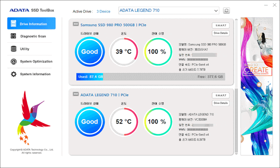
Task: Click the scrollbar down arrow
Action: [x=236, y=154]
